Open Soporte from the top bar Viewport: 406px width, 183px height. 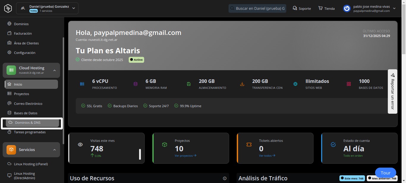click(x=302, y=8)
